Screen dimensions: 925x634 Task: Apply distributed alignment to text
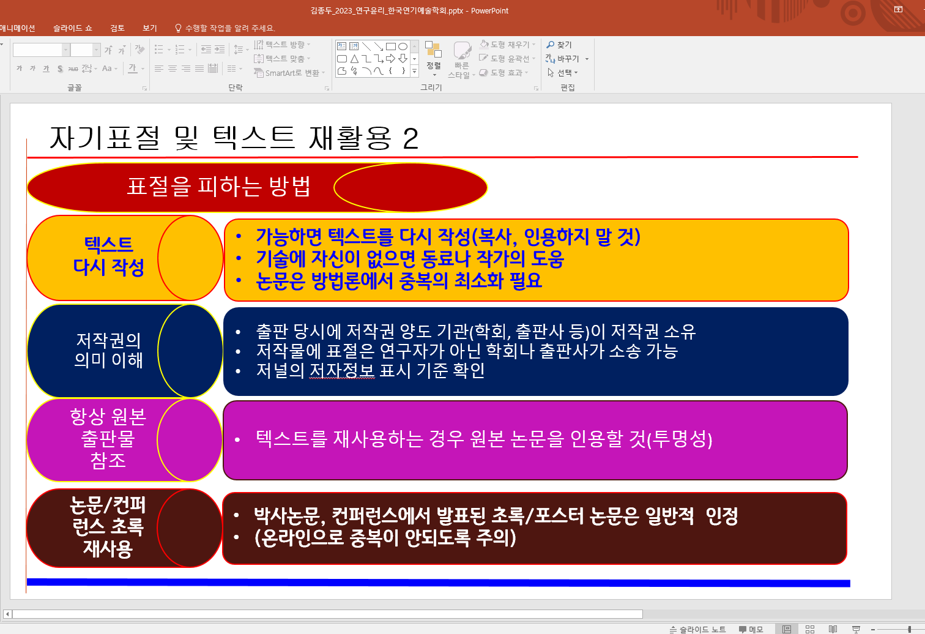coord(213,69)
